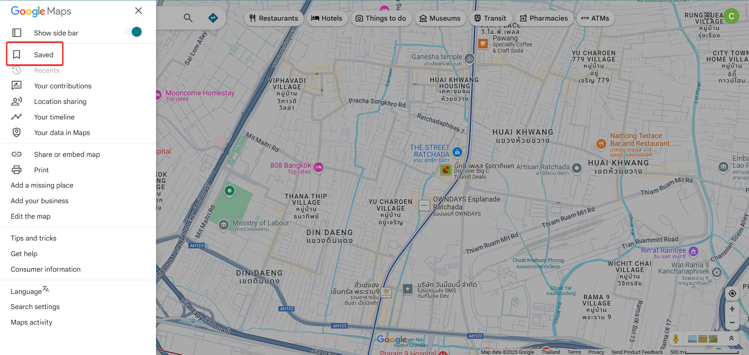The height and width of the screenshot is (355, 749).
Task: Click the directions arrow icon
Action: [x=213, y=18]
